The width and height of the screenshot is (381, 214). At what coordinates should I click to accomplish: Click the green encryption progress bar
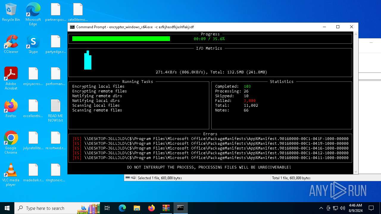click(121, 39)
